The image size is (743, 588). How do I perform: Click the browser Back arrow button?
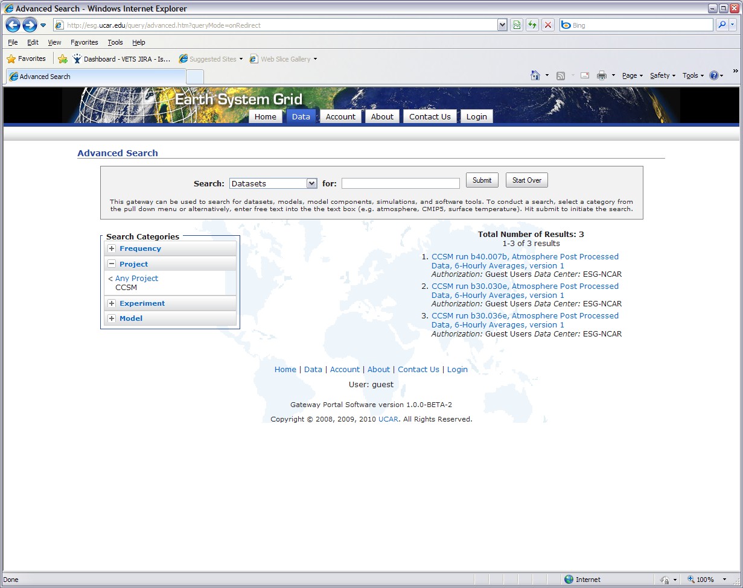(13, 25)
